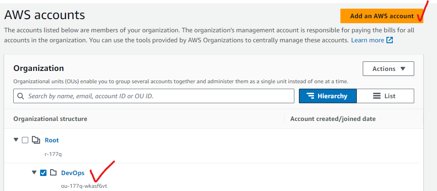This screenshot has width=437, height=191.
Task: Click the Add an AWS account button
Action: [x=381, y=16]
